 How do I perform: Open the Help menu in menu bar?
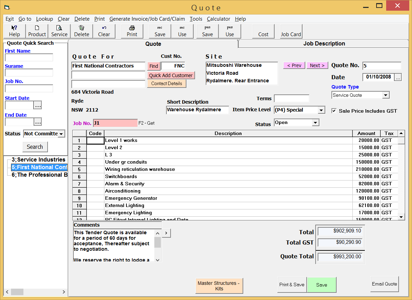pos(240,19)
